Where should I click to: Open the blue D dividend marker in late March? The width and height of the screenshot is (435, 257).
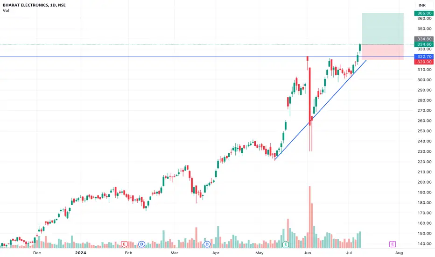pyautogui.click(x=207, y=244)
